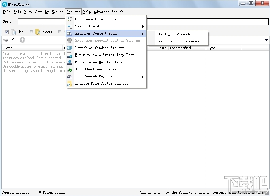Viewport: 270px width, 196px height.
Task: Choose Configure File Groups...
Action: (x=106, y=19)
